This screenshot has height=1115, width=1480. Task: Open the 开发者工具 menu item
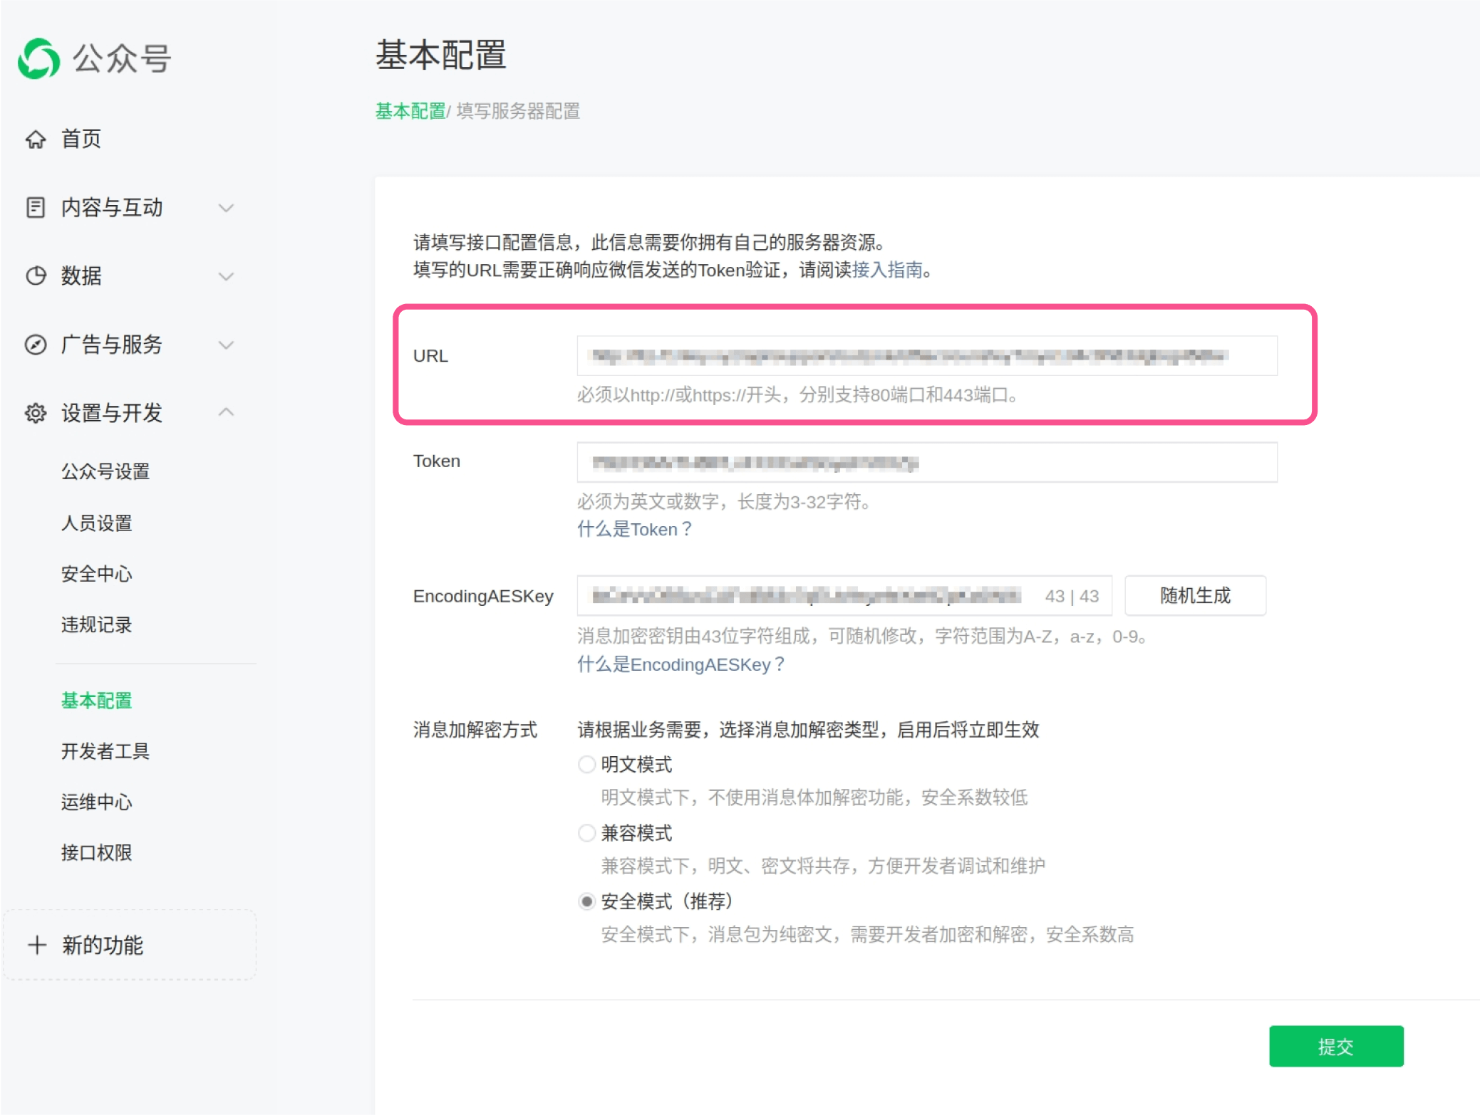[x=105, y=751]
